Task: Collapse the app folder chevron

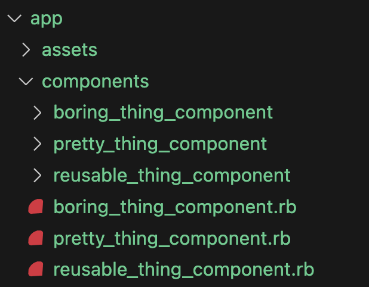Action: [x=14, y=18]
